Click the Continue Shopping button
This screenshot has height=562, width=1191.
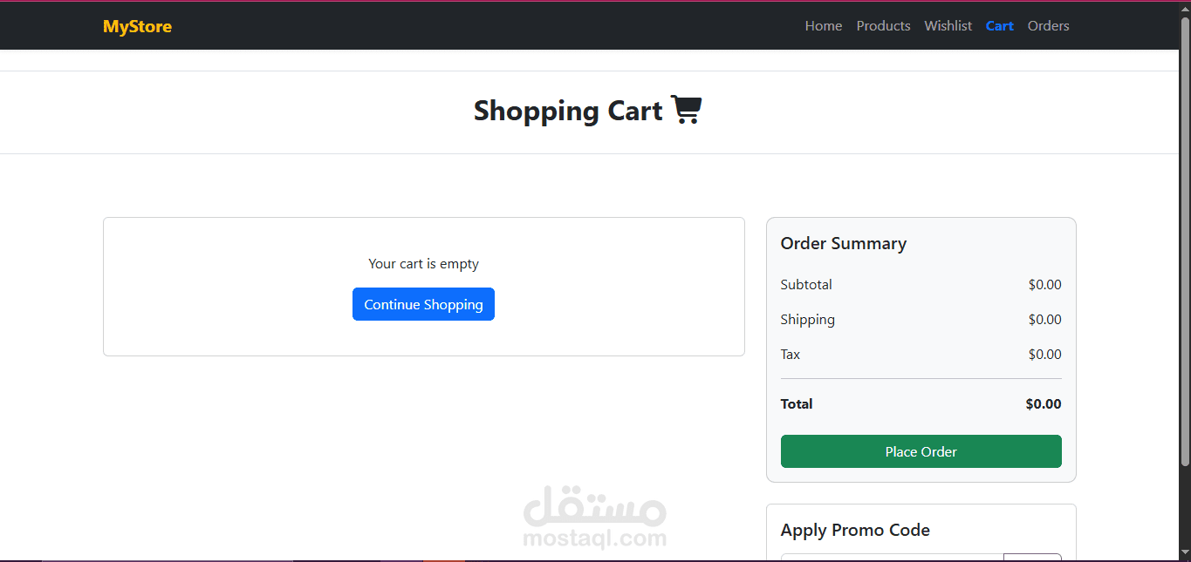(423, 304)
